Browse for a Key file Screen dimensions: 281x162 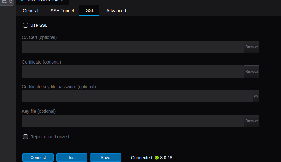pos(251,121)
